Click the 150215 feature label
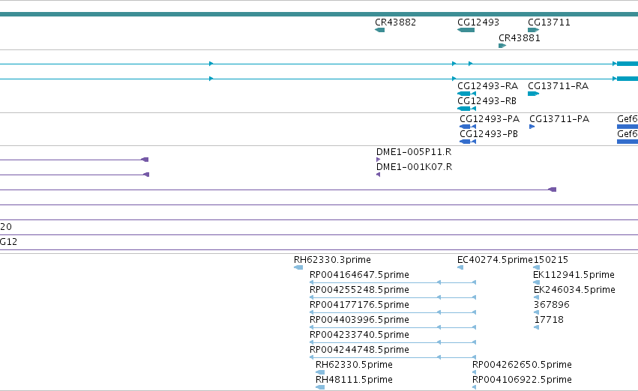Image resolution: width=638 pixels, height=391 pixels. coord(550,259)
